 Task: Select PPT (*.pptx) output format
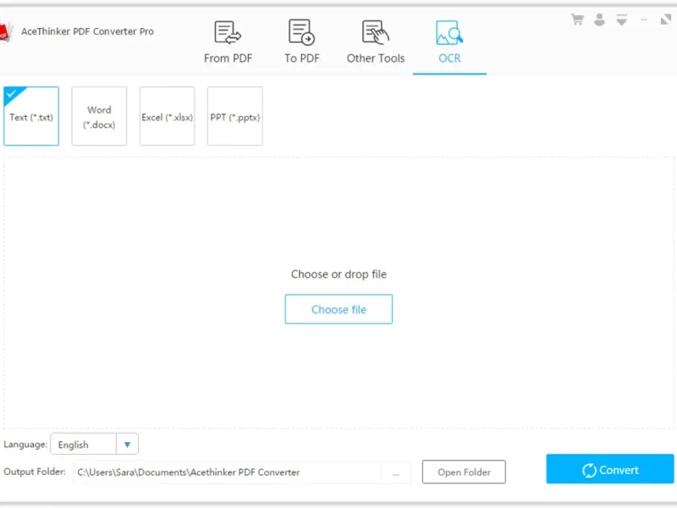click(x=235, y=116)
